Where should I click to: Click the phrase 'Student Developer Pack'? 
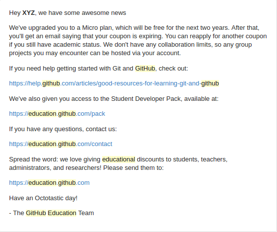(x=146, y=99)
